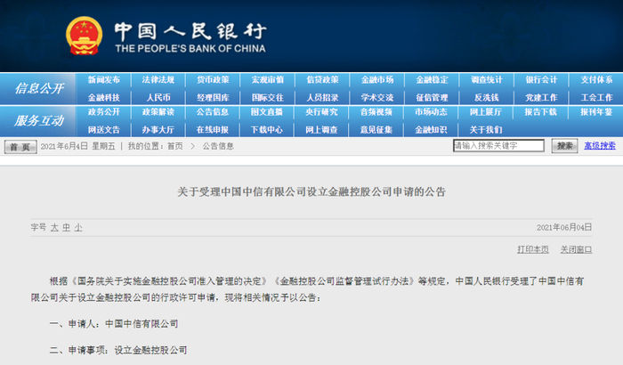Open the 高级搜索 advanced search link
The width and height of the screenshot is (623, 365).
pos(600,146)
